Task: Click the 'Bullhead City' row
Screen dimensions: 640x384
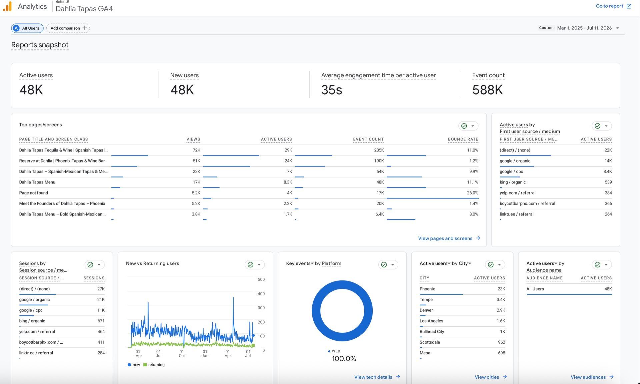Action: [462, 331]
